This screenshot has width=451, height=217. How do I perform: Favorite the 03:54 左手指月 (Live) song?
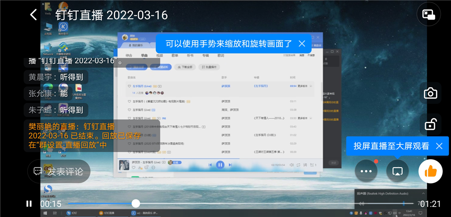coord(129,86)
